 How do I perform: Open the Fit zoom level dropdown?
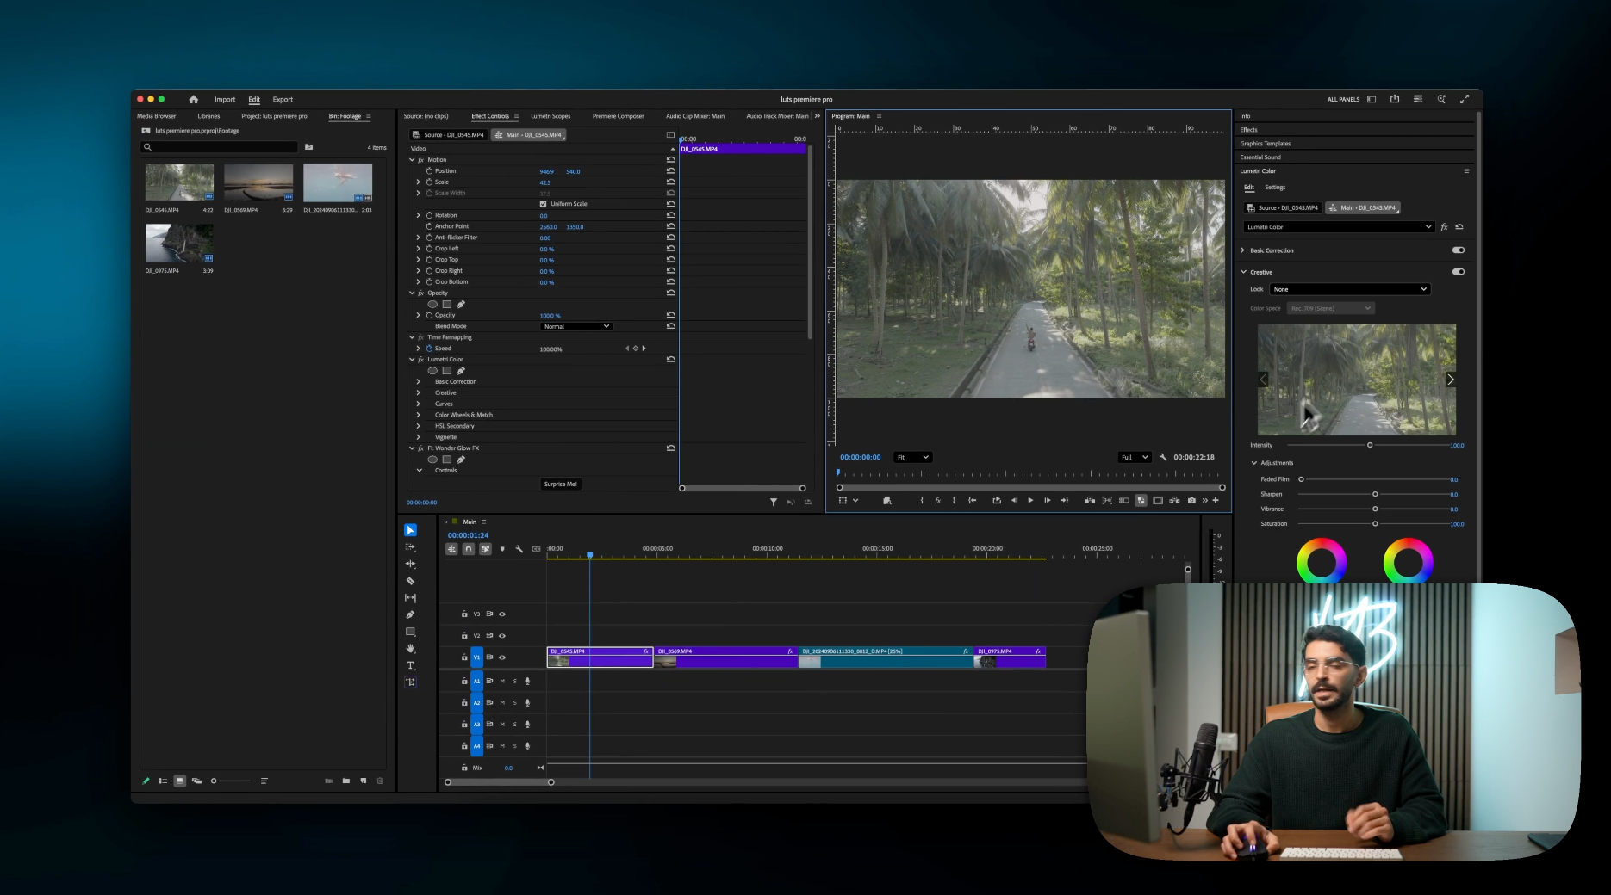(x=912, y=457)
